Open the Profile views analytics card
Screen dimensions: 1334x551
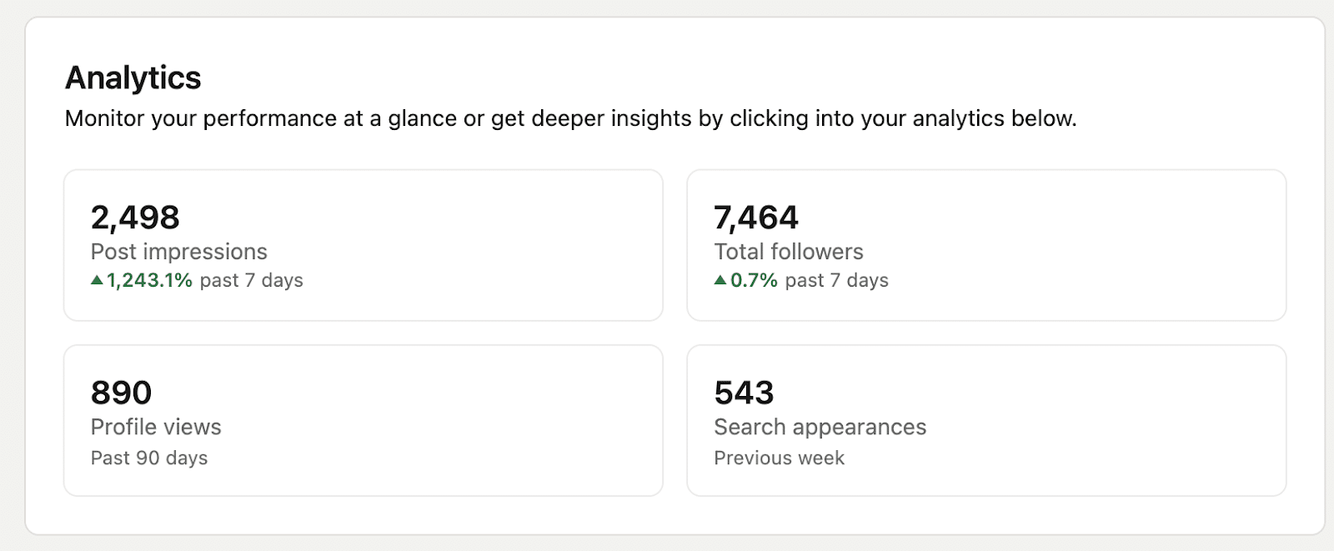(363, 419)
